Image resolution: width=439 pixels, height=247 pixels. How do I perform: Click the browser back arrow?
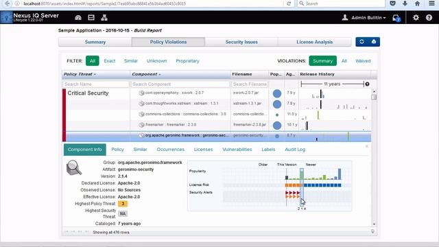(8, 3)
